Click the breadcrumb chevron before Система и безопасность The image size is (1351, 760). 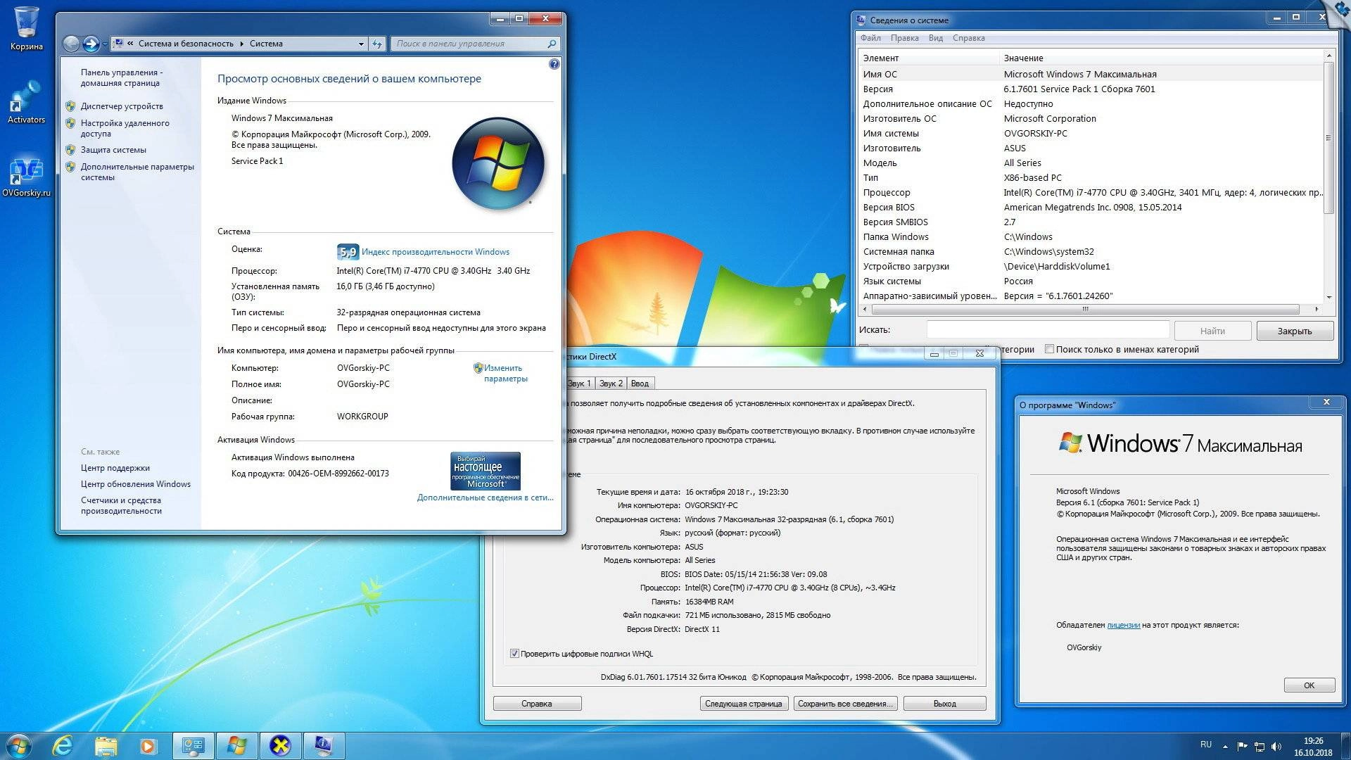[x=130, y=44]
